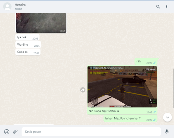
Task: Click the Hendra contact name
Action: pos(20,5)
